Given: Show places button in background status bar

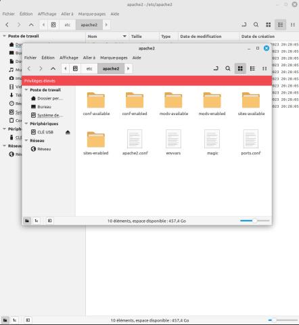Looking at the screenshot, I should click(5, 320).
